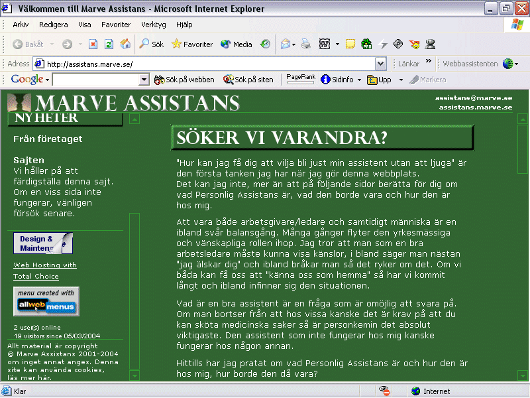Viewport: 530px width, 398px height.
Task: Click the Sök på webben button
Action: (184, 80)
